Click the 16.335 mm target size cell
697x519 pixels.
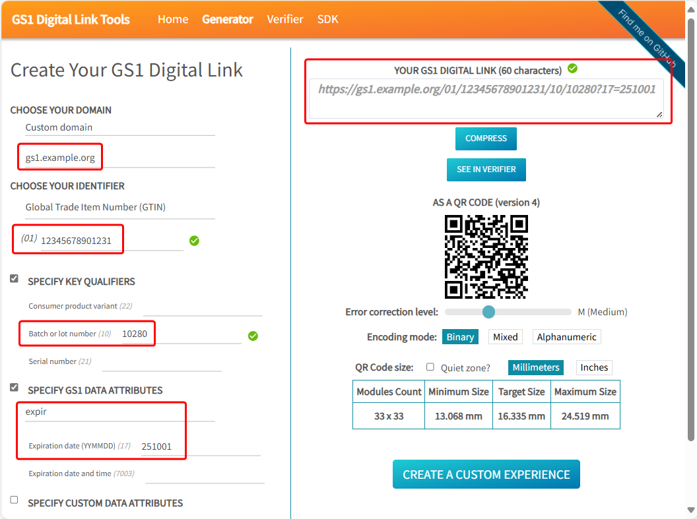(x=521, y=416)
